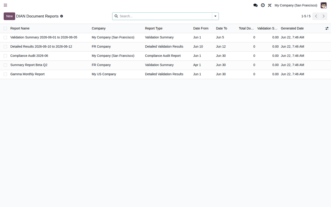Check the Validation Summary 2026-06-01 row checkbox
The height and width of the screenshot is (207, 331).
pyautogui.click(x=5, y=38)
